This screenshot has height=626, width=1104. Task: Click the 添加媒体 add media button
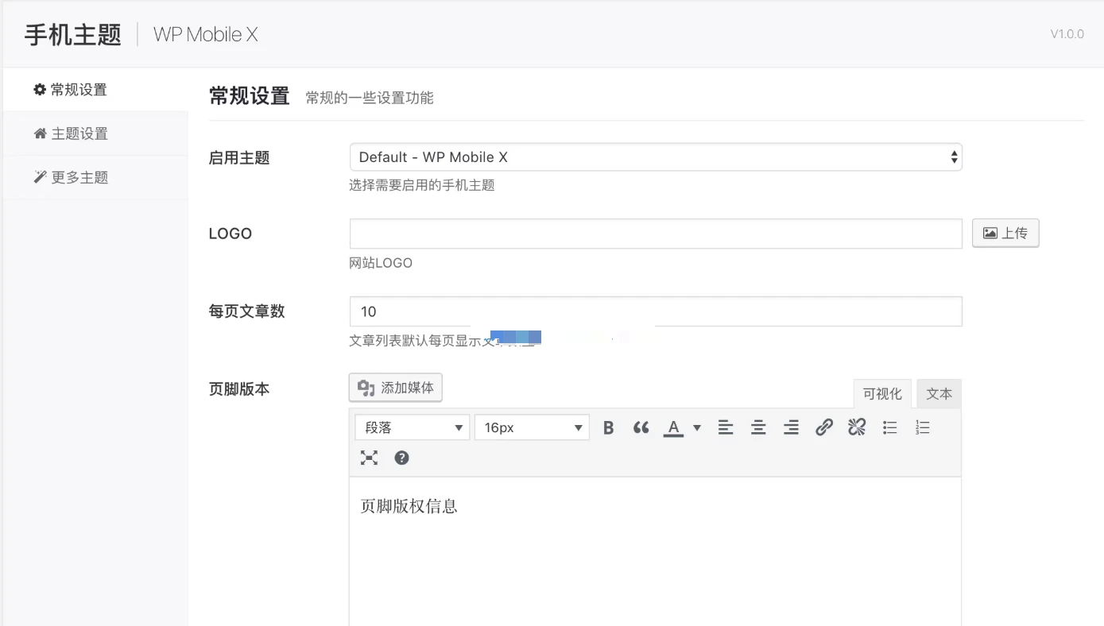click(396, 388)
